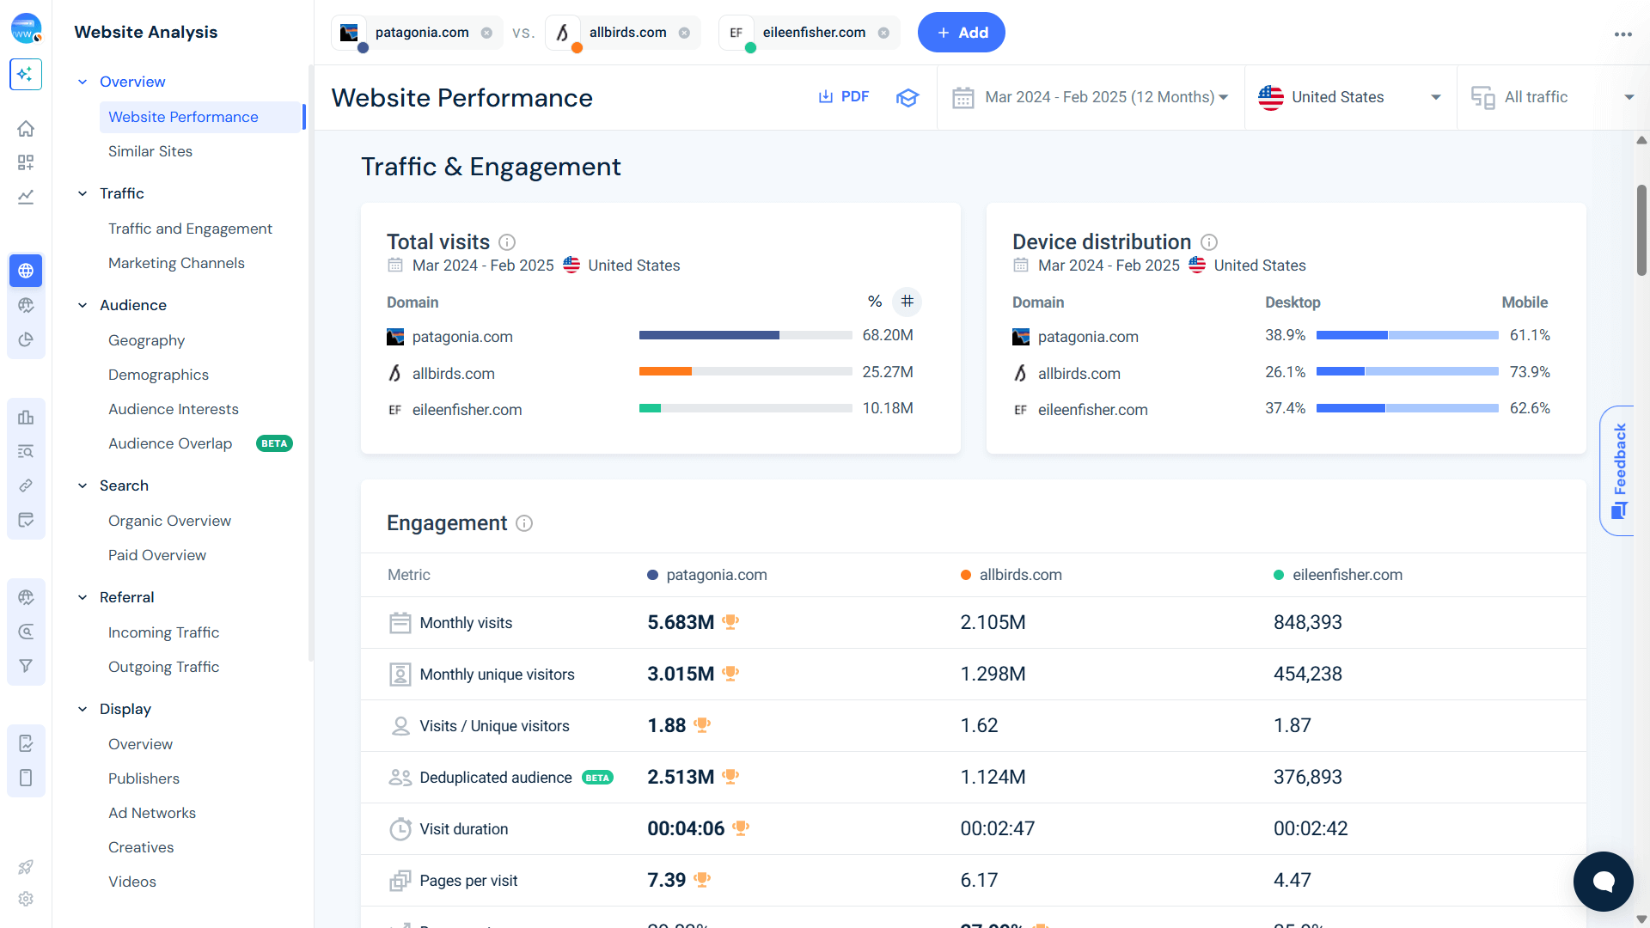
Task: Open Marketing Channels under Traffic
Action: (176, 263)
